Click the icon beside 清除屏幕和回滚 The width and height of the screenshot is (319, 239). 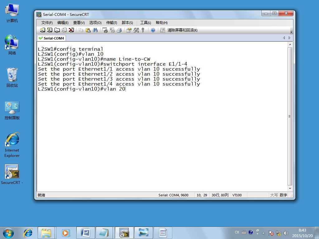(162, 30)
